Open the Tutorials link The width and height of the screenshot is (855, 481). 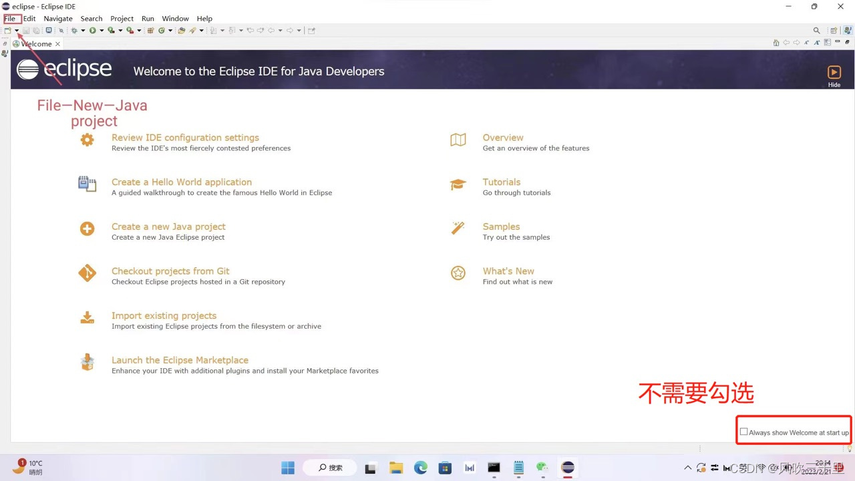coord(501,182)
